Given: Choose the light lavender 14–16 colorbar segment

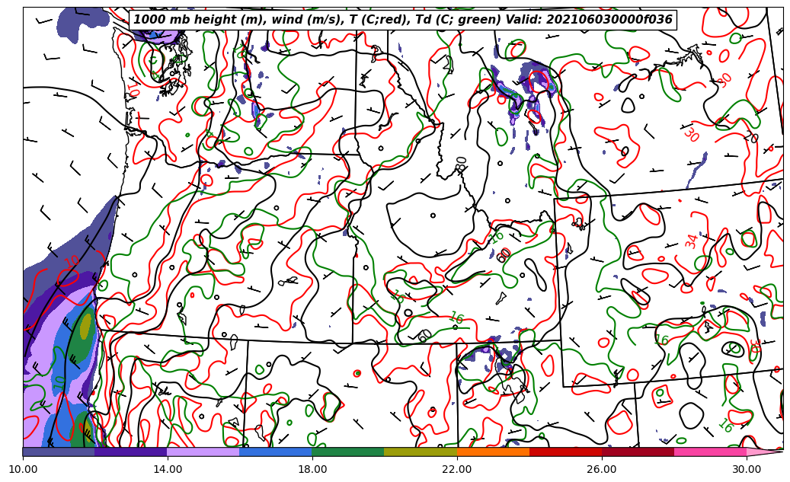Looking at the screenshot, I should 203,452.
